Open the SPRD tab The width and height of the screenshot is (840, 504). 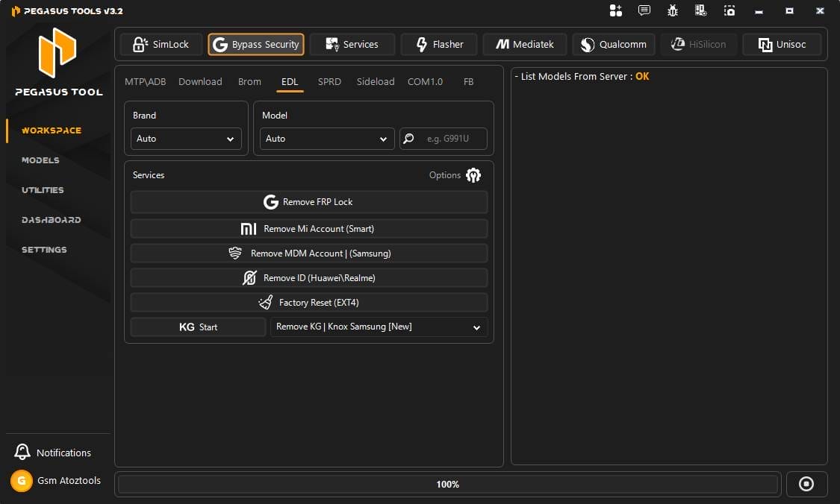pyautogui.click(x=329, y=82)
